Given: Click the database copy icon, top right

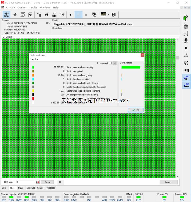Looking at the screenshot, I should [186, 18].
